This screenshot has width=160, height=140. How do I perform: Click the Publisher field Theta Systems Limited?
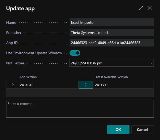pos(112,33)
